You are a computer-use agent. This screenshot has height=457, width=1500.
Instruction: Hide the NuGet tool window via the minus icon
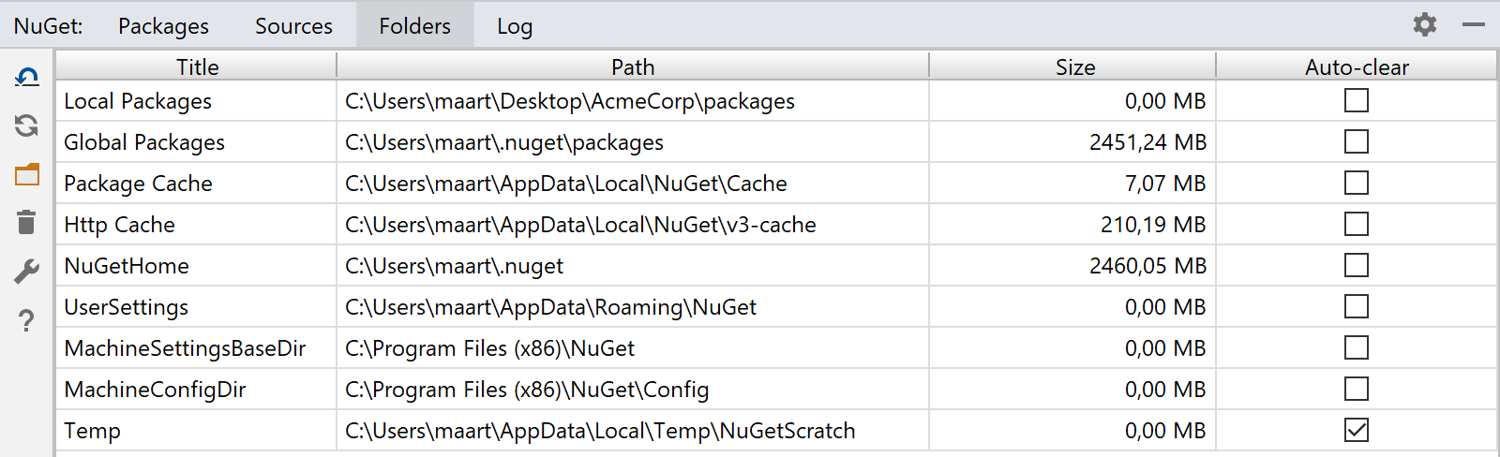[x=1474, y=24]
